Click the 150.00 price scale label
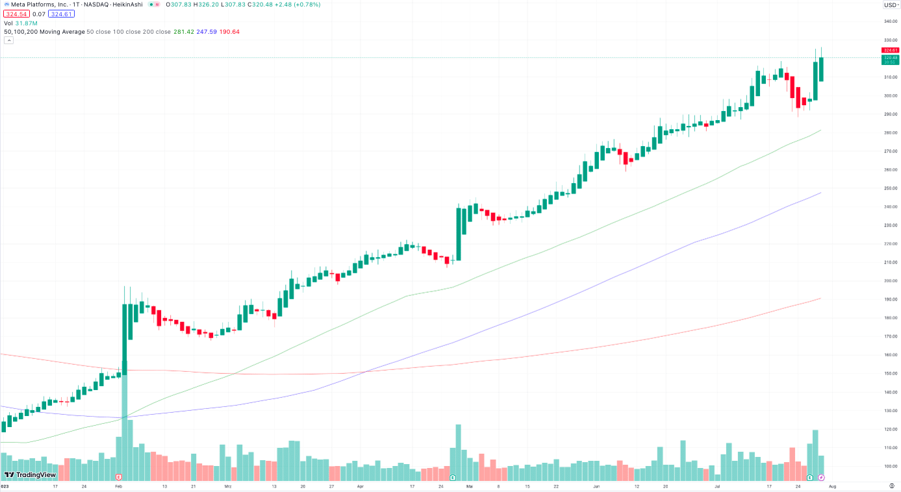Viewport: 901px width, 492px height. pos(890,373)
